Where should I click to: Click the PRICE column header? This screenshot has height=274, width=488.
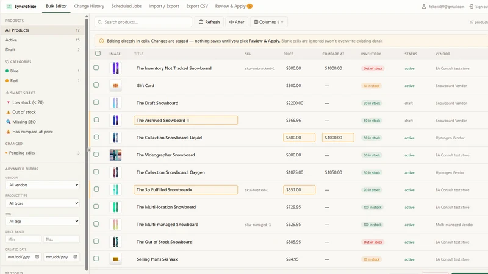[288, 54]
